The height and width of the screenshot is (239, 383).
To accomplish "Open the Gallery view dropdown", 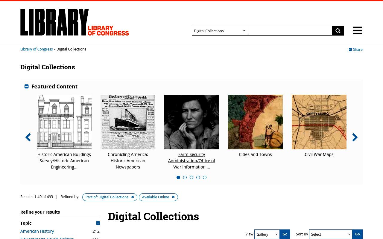I will click(267, 234).
